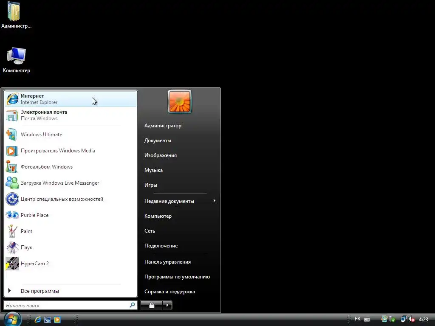Click the search magnifier icon

(x=133, y=305)
